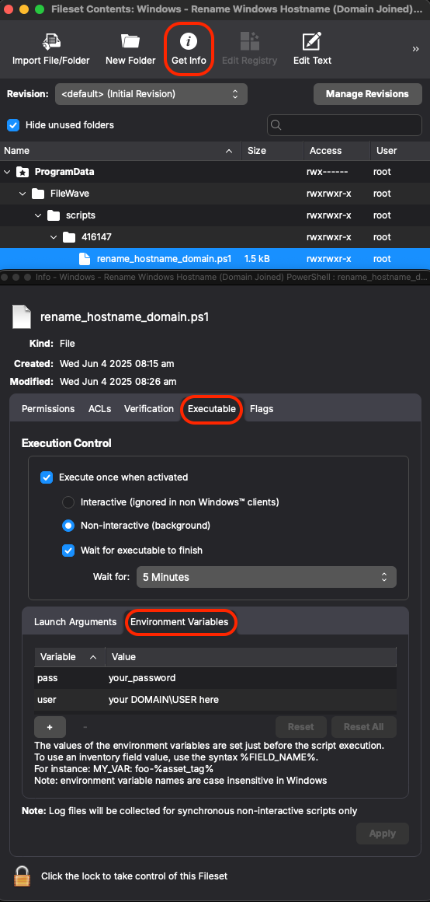Image resolution: width=430 pixels, height=902 pixels.
Task: Add an environment variable with plus button
Action: 50,726
